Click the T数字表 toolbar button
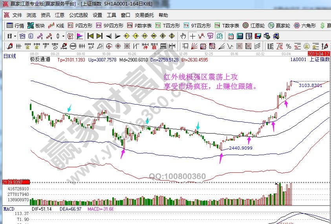 [x=227, y=25]
